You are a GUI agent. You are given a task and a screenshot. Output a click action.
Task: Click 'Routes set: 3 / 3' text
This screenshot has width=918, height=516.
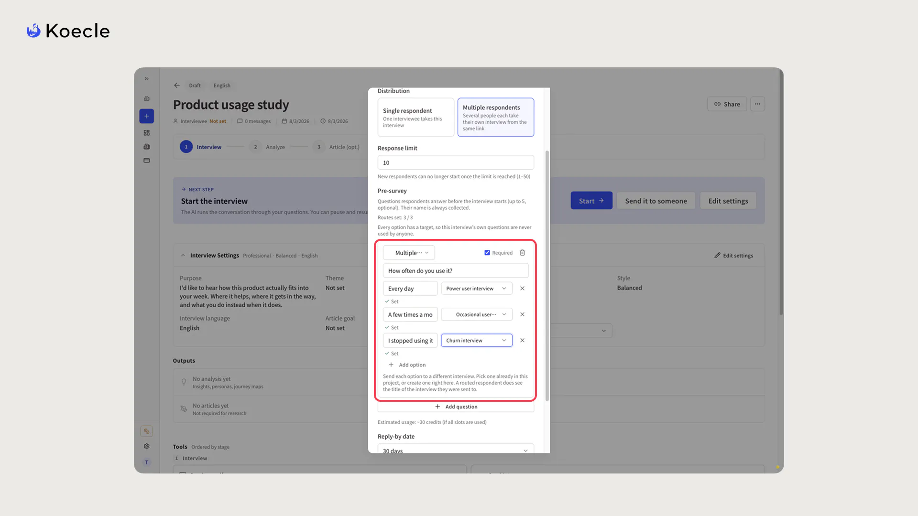[x=395, y=218]
